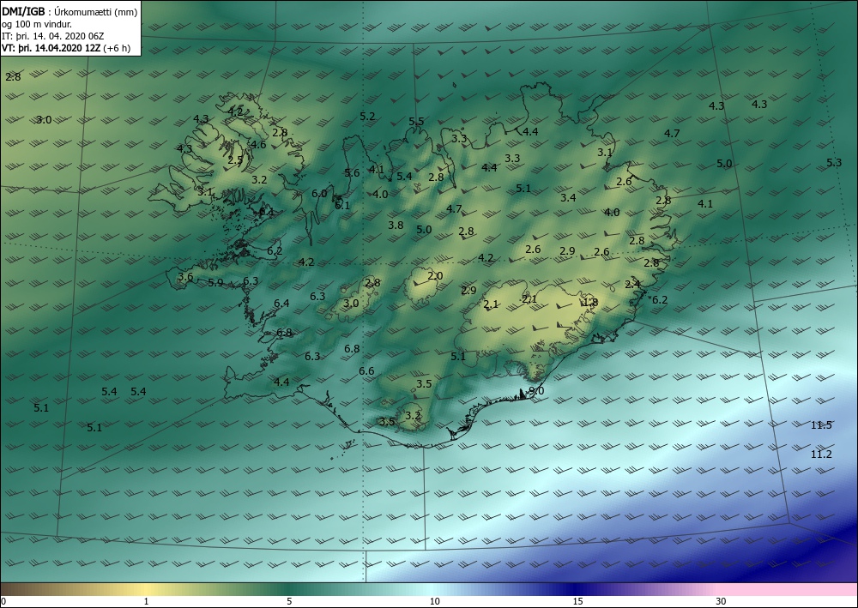The image size is (858, 608).
Task: Click the 5.2 value on the map
Action: point(368,116)
